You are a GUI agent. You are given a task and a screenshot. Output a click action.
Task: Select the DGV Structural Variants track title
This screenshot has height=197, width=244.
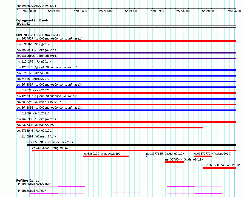(x=38, y=35)
